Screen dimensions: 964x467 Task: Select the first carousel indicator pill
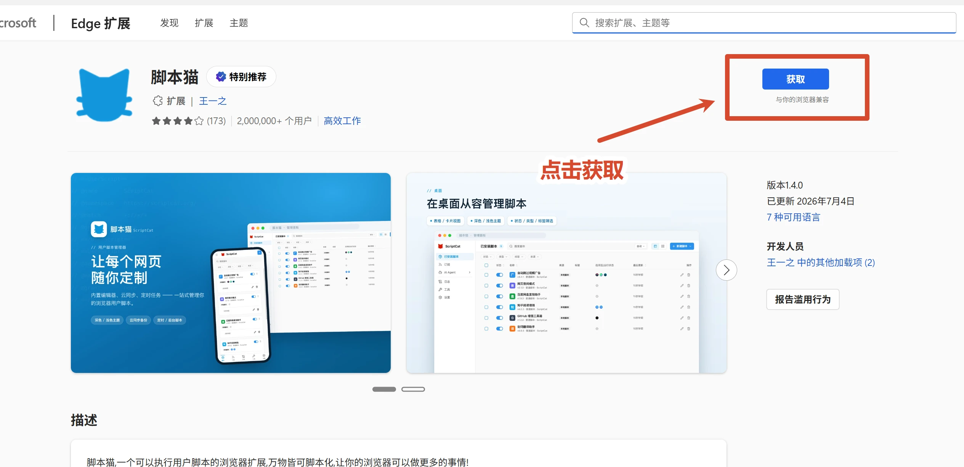(384, 389)
